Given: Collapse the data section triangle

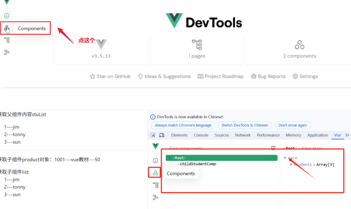Looking at the screenshot, I should pos(285,158).
